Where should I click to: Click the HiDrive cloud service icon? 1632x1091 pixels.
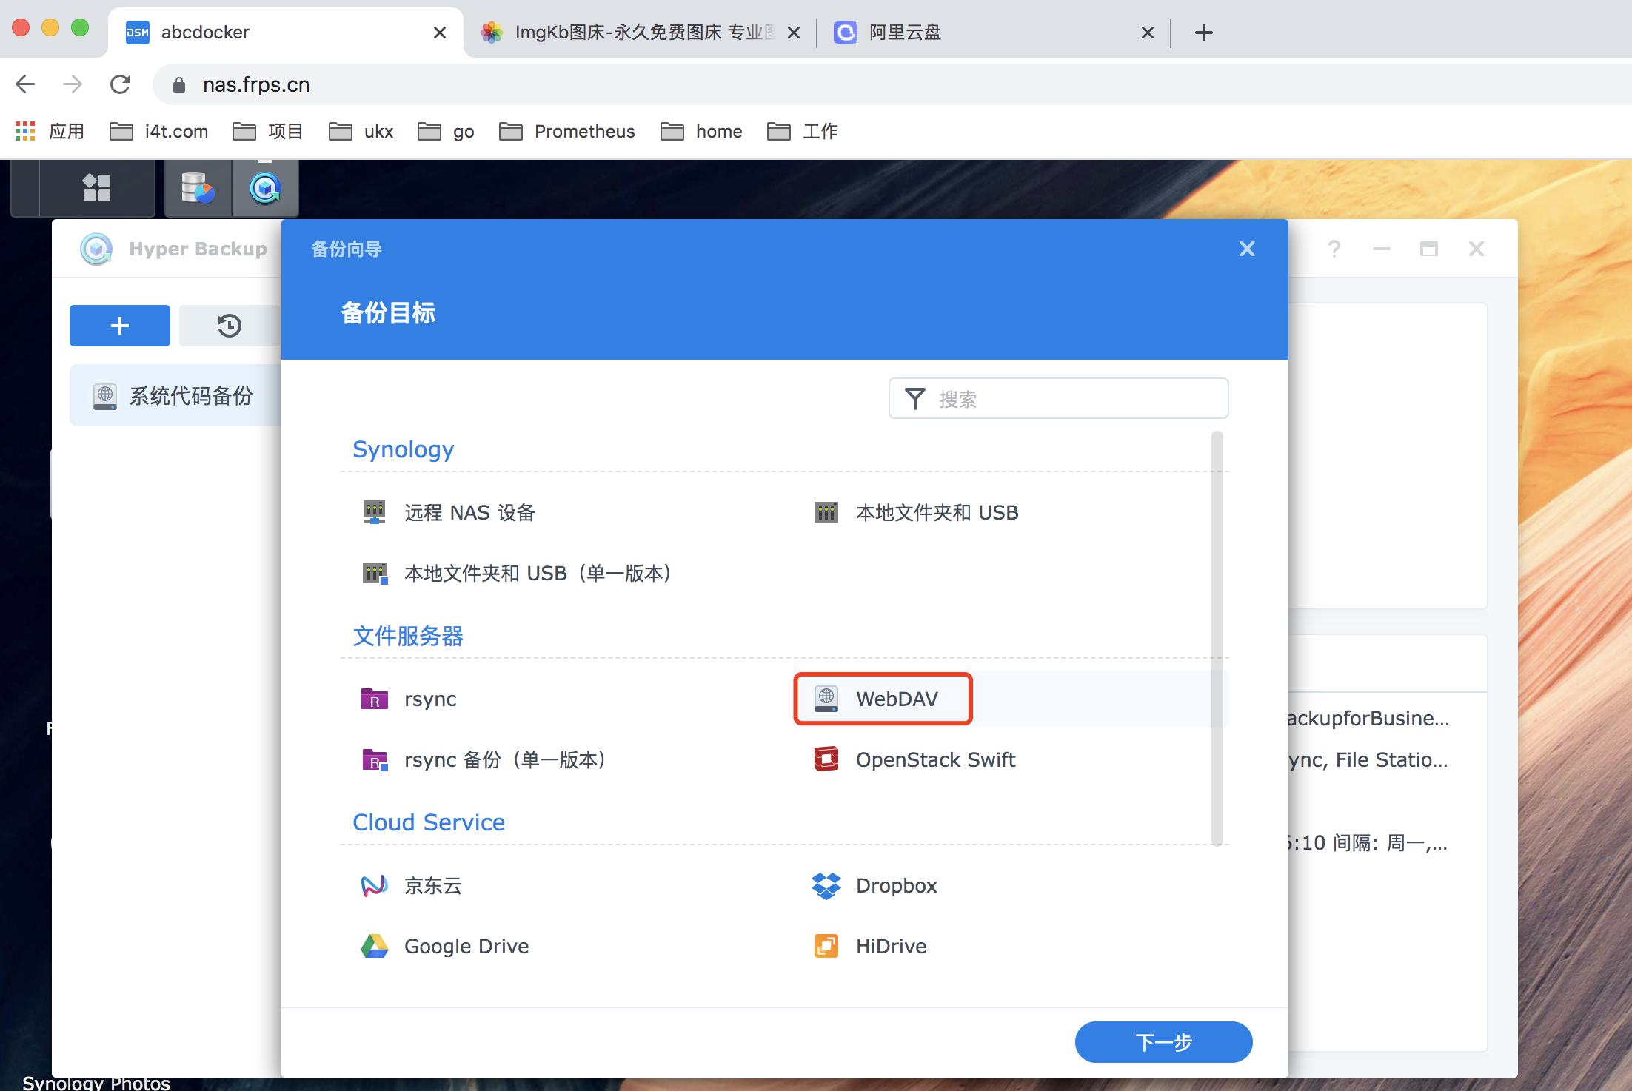[x=827, y=947]
